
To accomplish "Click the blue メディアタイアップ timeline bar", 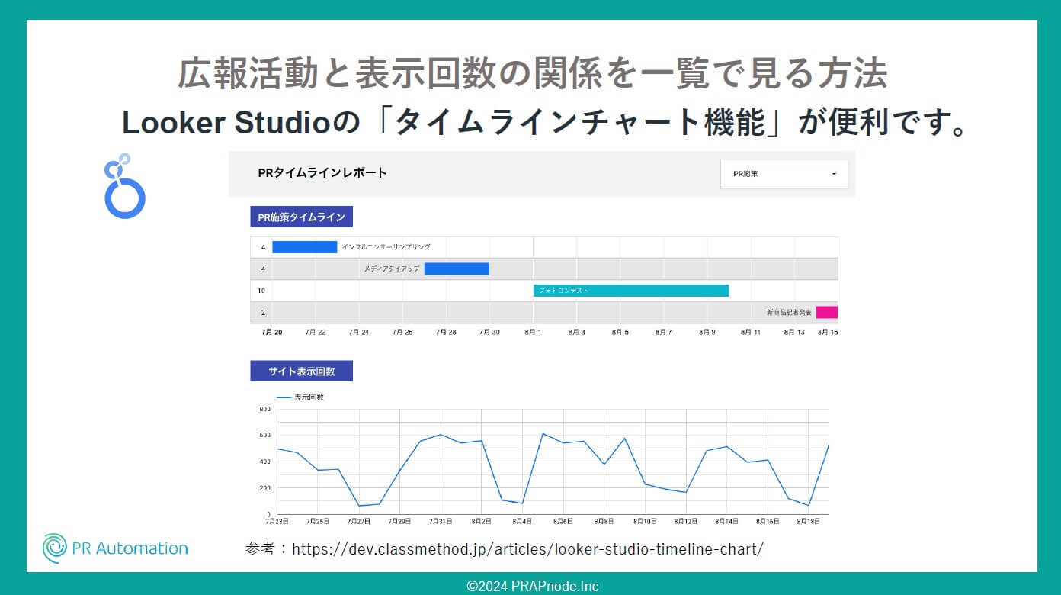I will pos(457,269).
